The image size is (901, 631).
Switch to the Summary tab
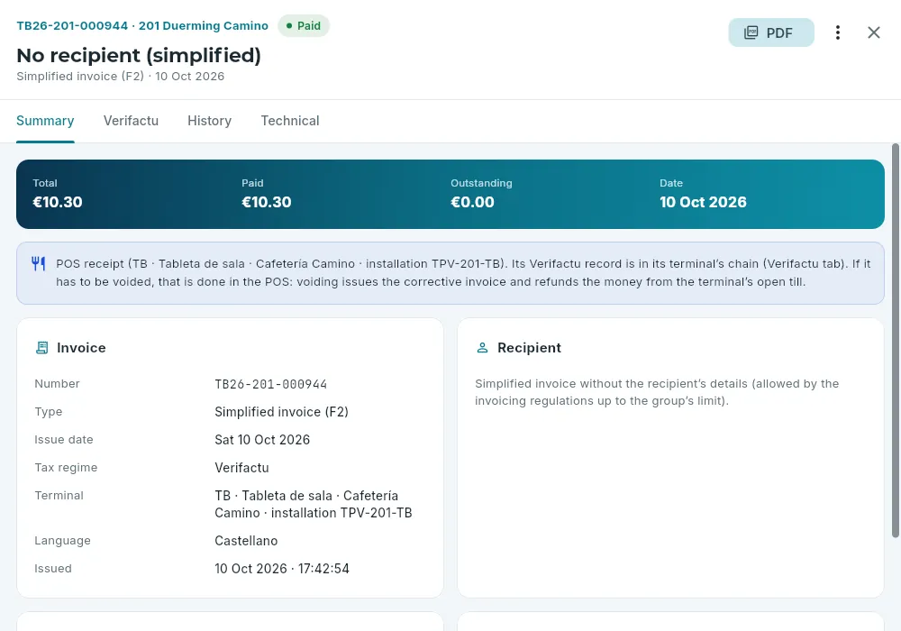[x=45, y=121]
